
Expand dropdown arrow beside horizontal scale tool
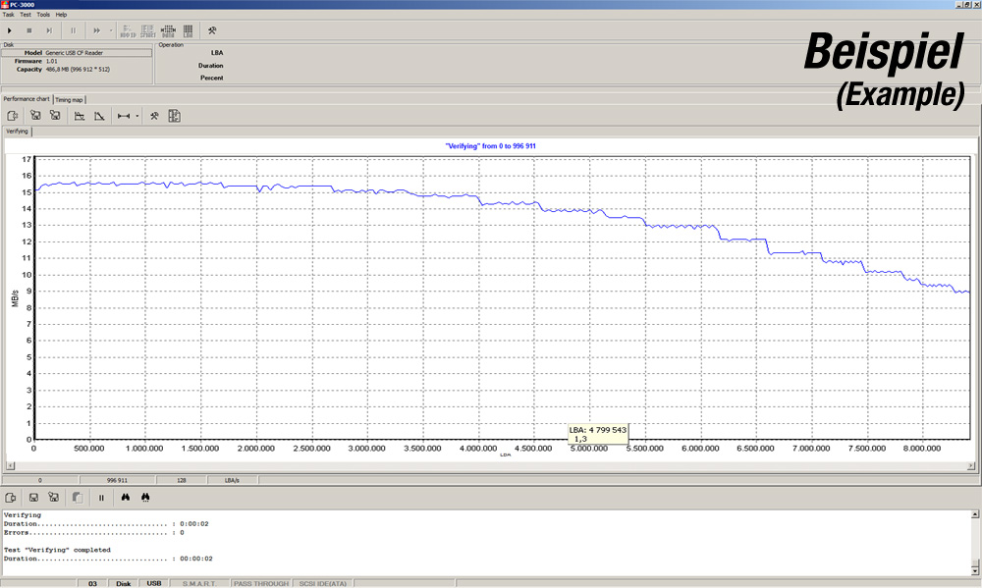pyautogui.click(x=137, y=116)
